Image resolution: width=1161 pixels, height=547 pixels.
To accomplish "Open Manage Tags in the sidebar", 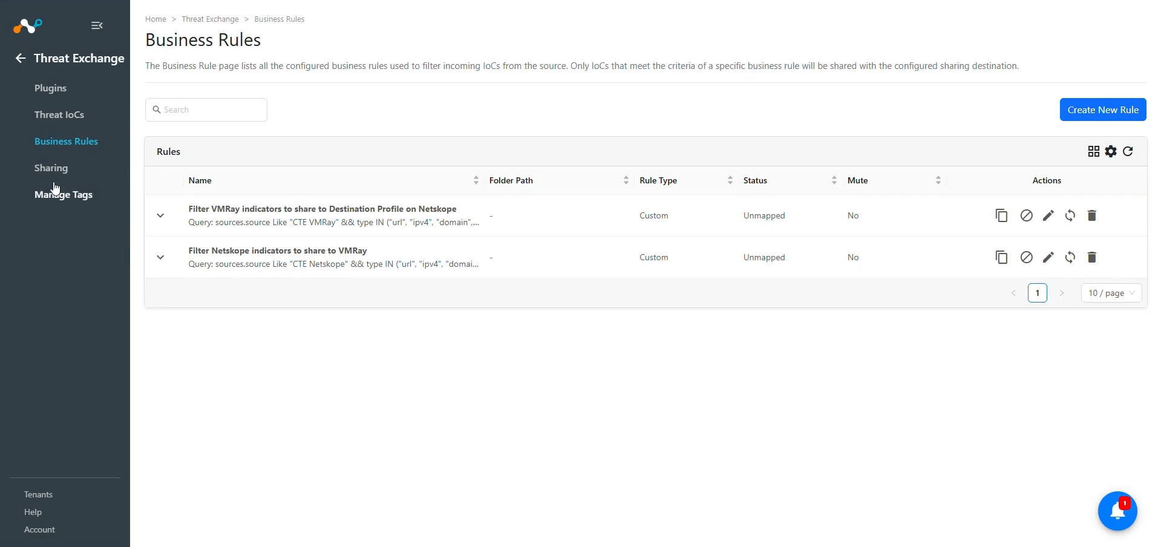I will click(64, 195).
